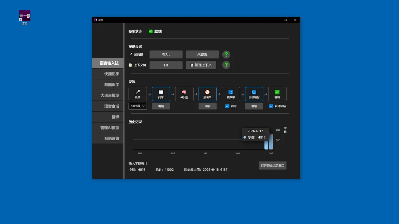Switch to the 语音输入法 tab
The width and height of the screenshot is (399, 224).
[108, 63]
